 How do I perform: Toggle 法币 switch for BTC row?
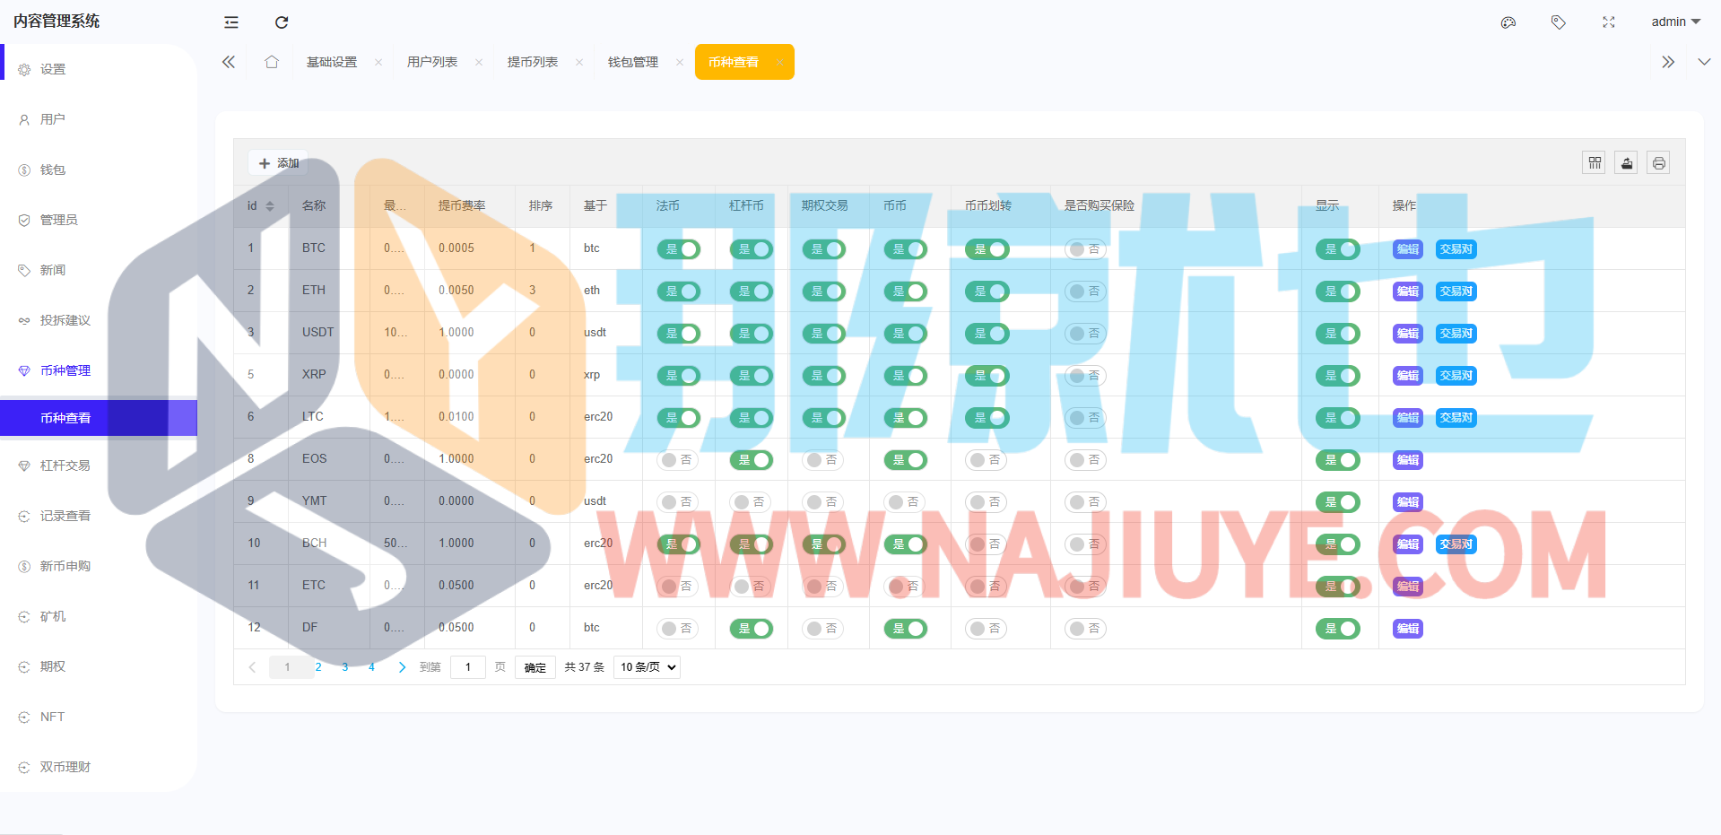point(679,249)
